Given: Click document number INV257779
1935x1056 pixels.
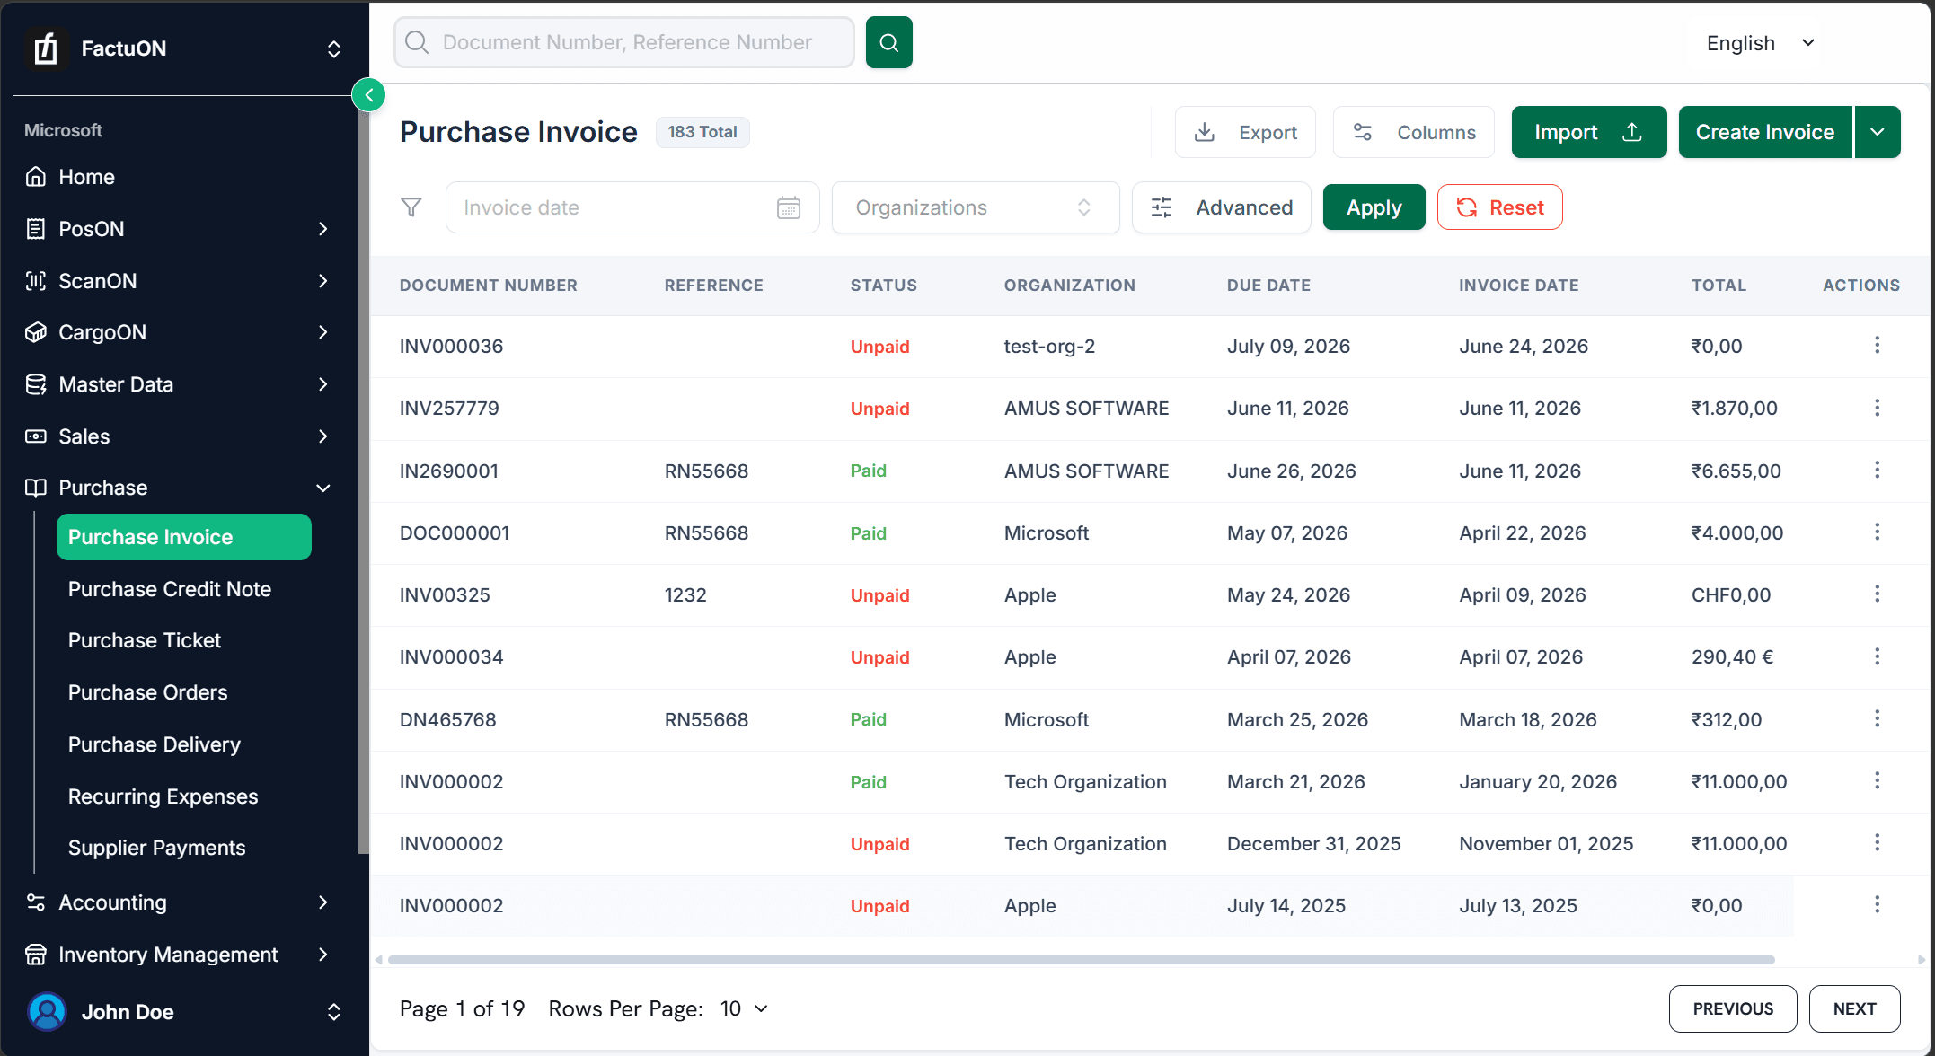Looking at the screenshot, I should (x=449, y=409).
